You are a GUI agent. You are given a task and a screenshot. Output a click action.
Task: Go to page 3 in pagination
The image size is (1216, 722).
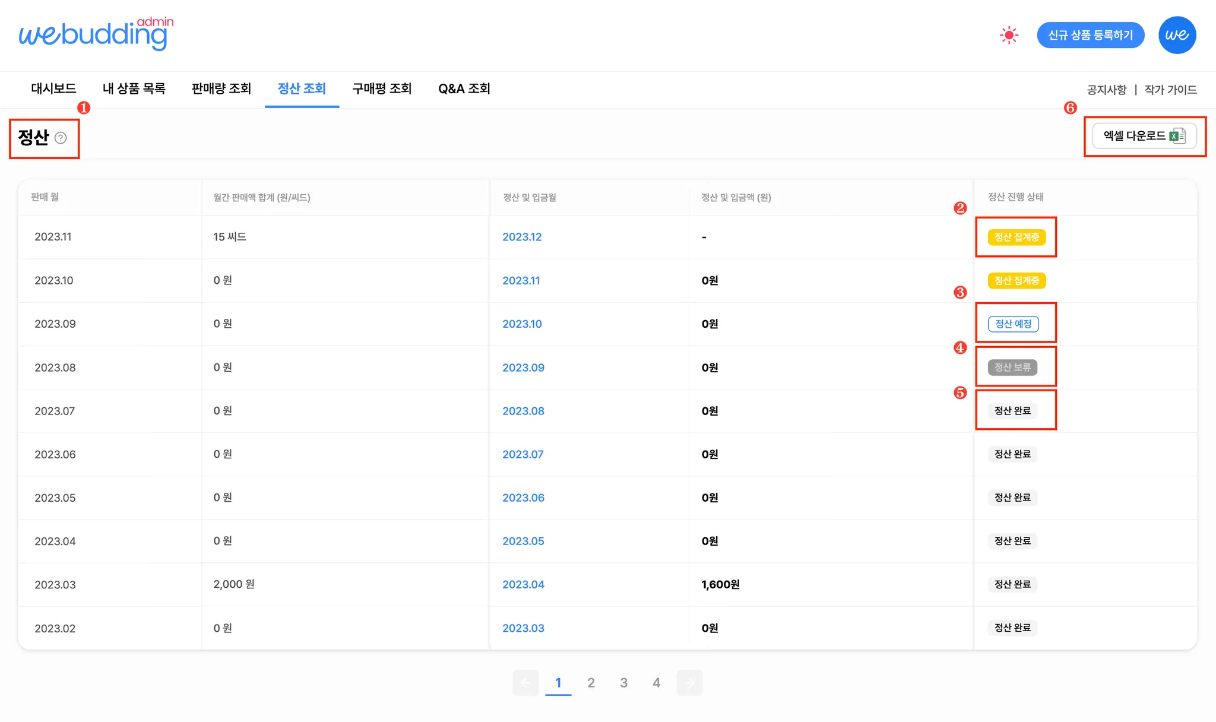(623, 683)
